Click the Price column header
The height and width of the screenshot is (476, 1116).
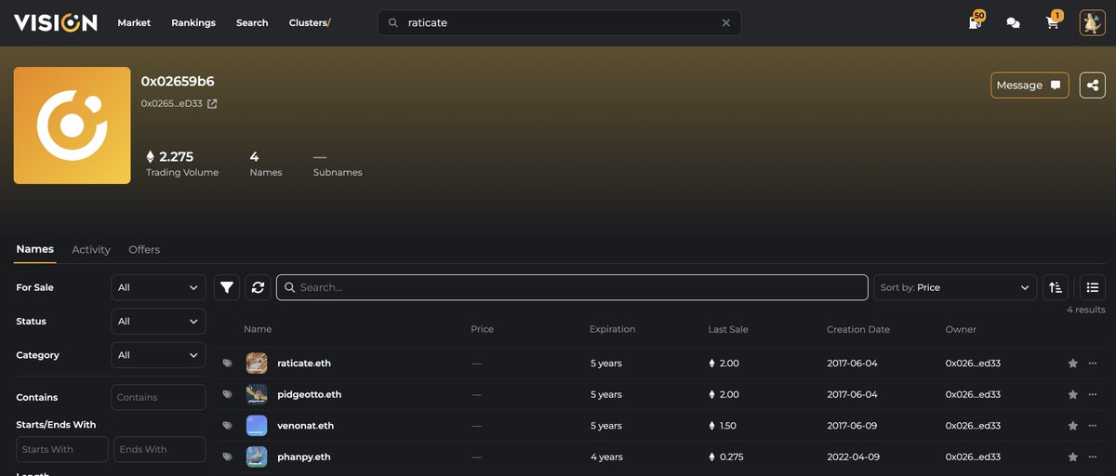(x=482, y=329)
